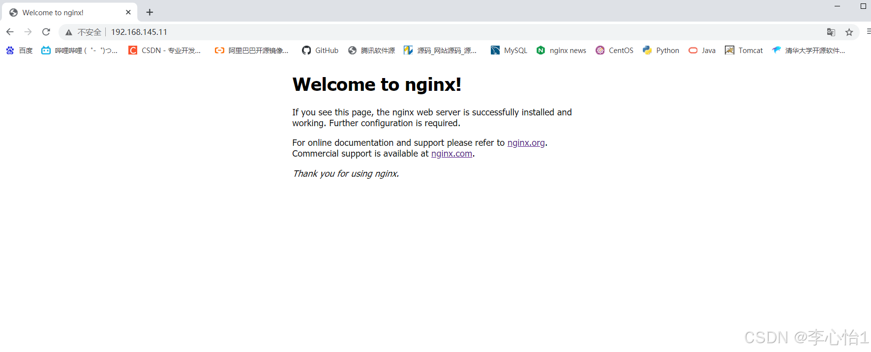
Task: Open the CSDN - 专业开发 bookmark
Action: point(164,50)
